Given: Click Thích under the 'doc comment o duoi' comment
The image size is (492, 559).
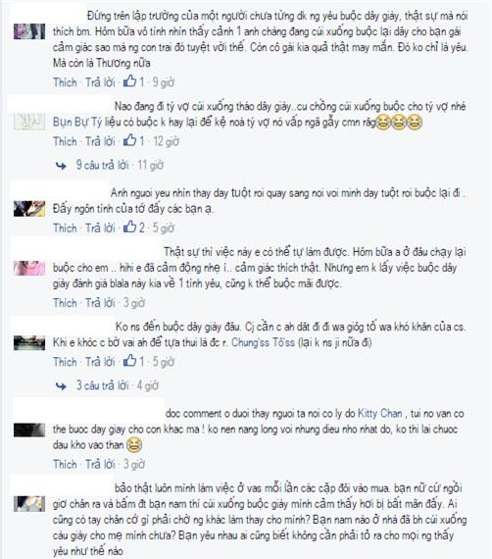Looking at the screenshot, I should pyautogui.click(x=65, y=464).
